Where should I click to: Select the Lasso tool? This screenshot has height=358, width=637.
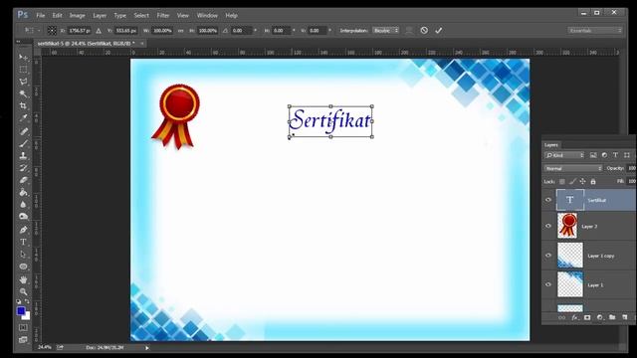point(23,82)
